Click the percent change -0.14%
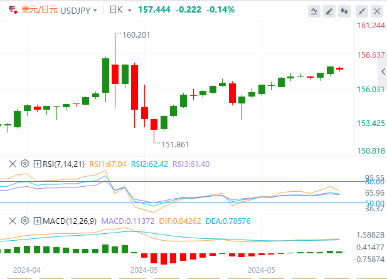 (220, 9)
